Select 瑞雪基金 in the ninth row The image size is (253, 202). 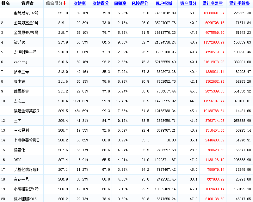22,92
